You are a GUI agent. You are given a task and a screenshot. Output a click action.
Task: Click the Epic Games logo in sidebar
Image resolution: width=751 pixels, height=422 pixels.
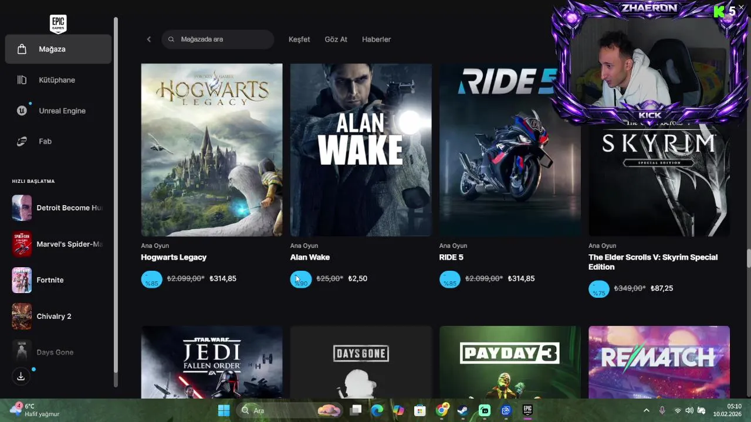[x=58, y=24]
